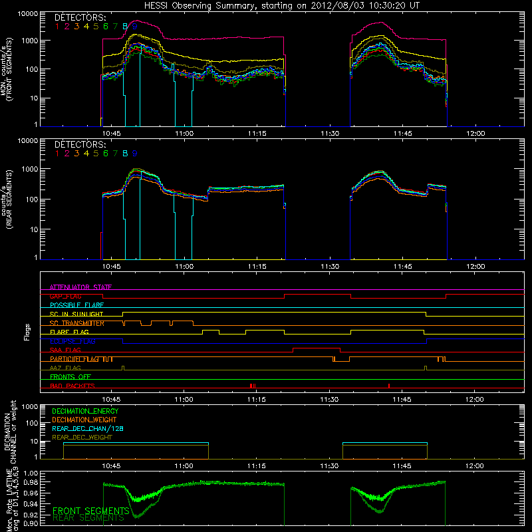
Task: Select detector 1 number in rear segments legend
Action: click(57, 154)
